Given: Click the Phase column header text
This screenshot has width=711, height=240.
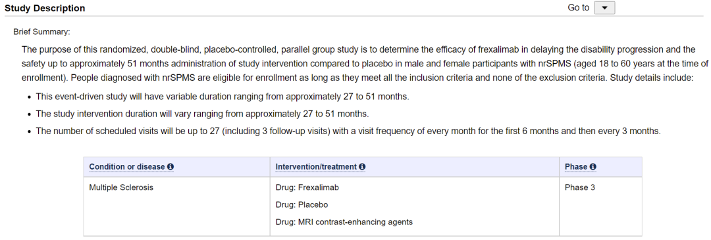Looking at the screenshot, I should (576, 167).
